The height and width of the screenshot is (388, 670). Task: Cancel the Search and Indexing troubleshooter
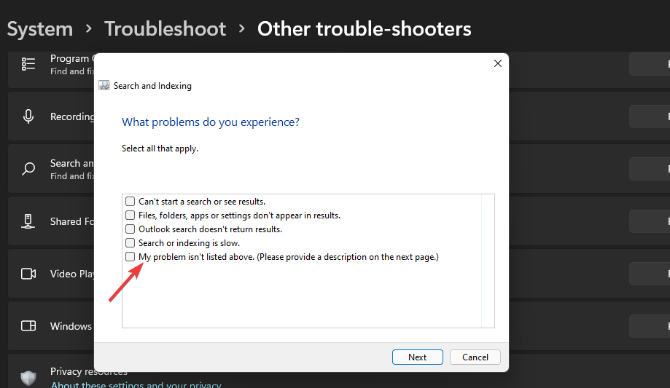475,357
